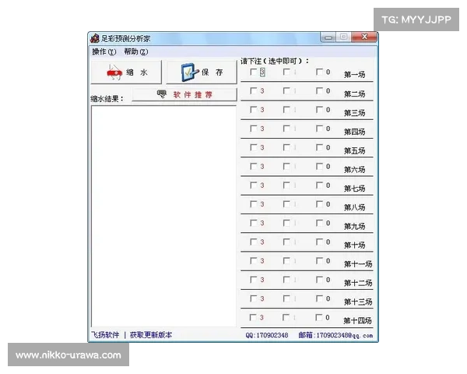The width and height of the screenshot is (467, 374).
Task: Check 0 for 第十一场
Action: [319, 261]
